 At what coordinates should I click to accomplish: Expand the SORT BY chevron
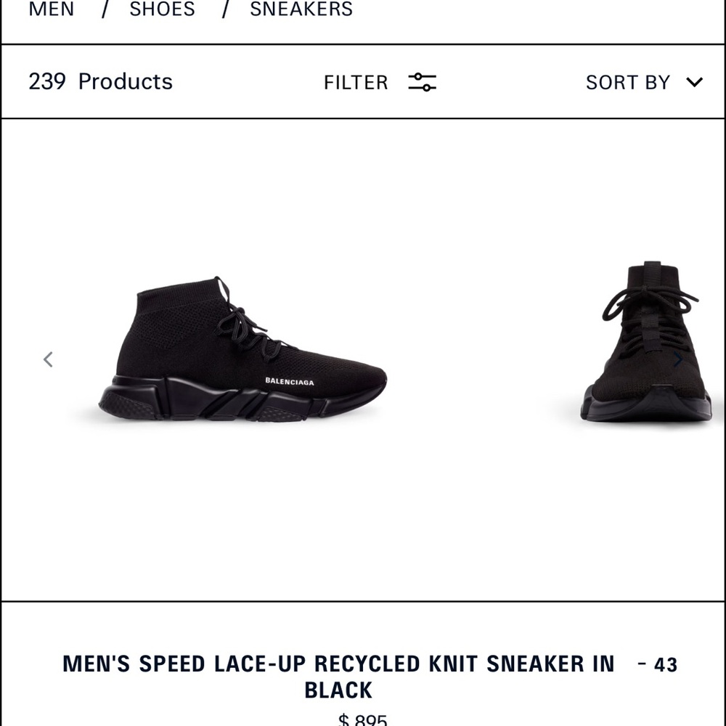694,82
